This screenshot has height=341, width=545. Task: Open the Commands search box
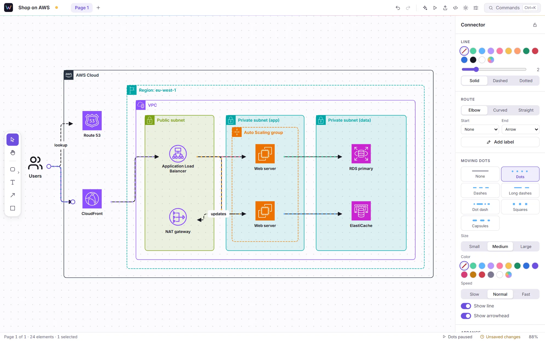click(512, 8)
